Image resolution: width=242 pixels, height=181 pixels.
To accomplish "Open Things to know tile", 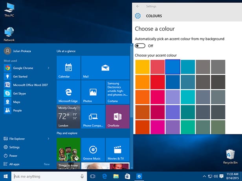I will pyautogui.click(x=68, y=166).
